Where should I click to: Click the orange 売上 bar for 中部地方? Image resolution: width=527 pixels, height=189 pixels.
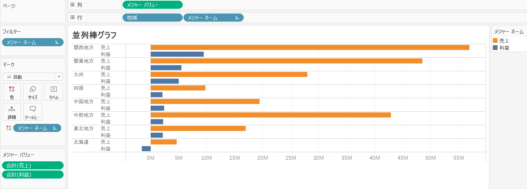pos(271,115)
